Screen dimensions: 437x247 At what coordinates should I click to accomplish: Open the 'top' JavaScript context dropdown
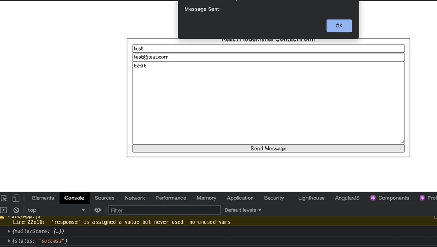tap(56, 210)
